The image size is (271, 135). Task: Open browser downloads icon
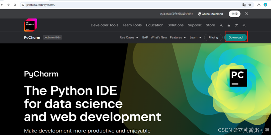click(259, 5)
